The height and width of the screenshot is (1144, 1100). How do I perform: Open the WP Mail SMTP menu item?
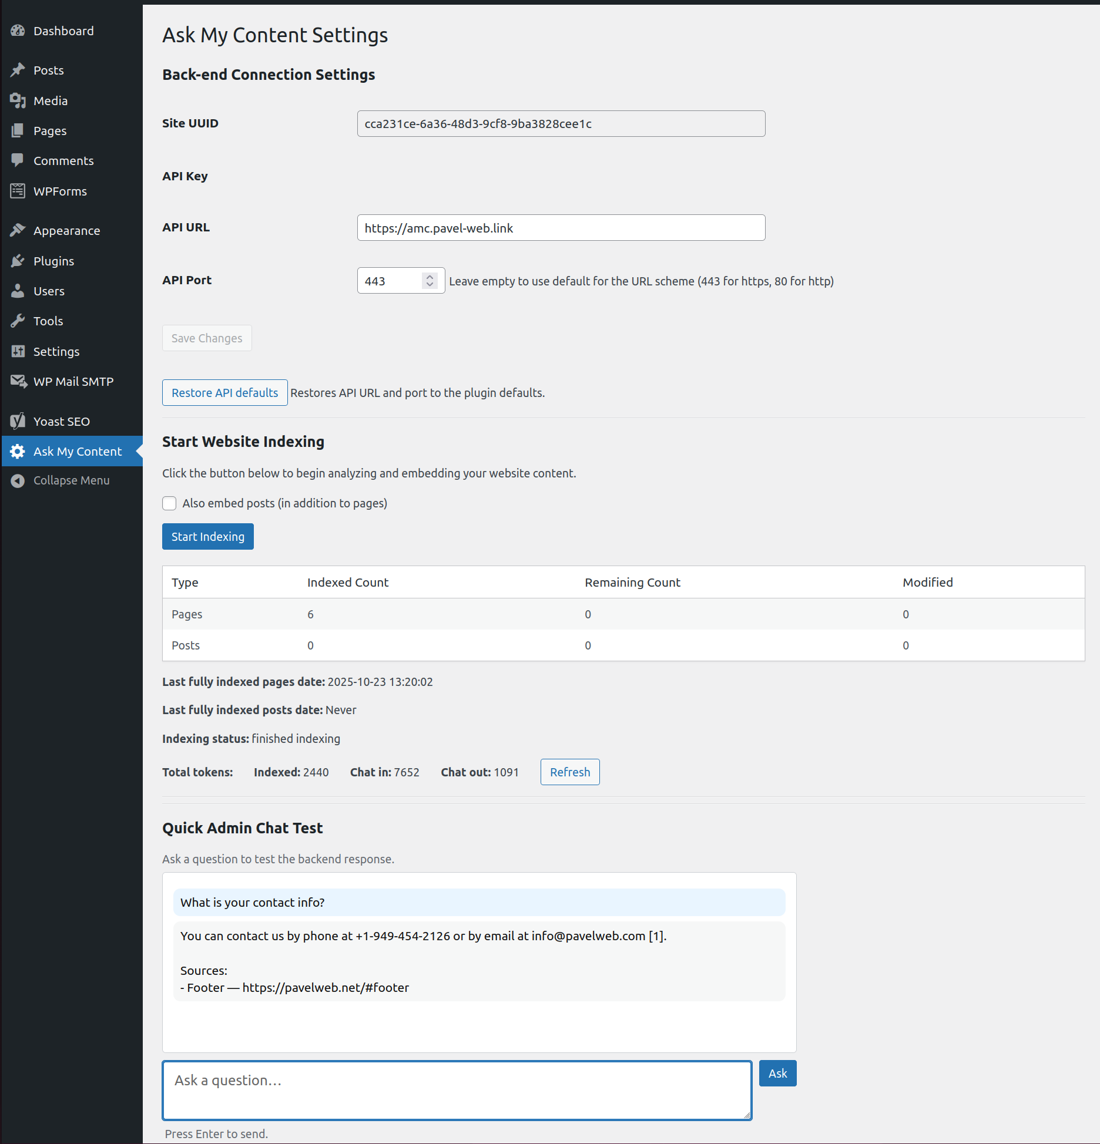pyautogui.click(x=19, y=381)
